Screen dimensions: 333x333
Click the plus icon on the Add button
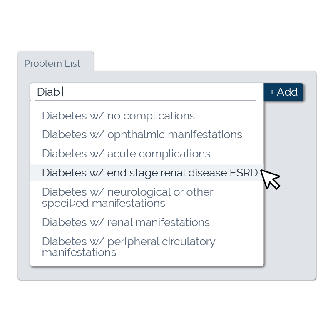pyautogui.click(x=272, y=92)
